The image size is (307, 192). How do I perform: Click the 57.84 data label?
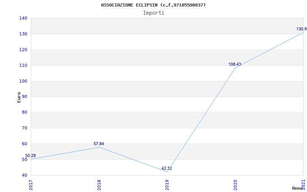tap(99, 144)
